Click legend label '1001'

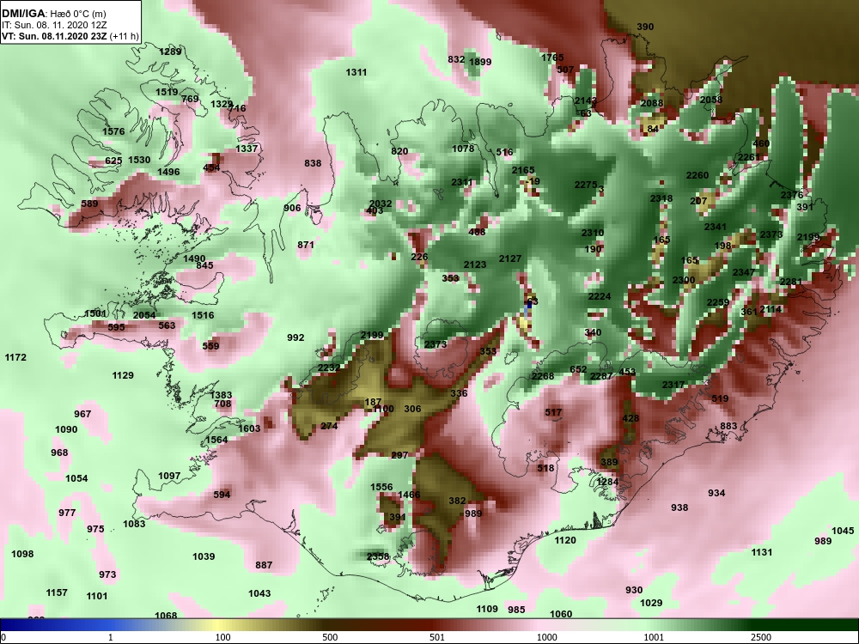point(654,637)
